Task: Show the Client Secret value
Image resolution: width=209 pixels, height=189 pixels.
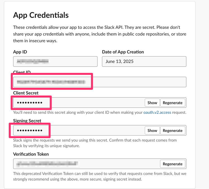Action: click(152, 103)
